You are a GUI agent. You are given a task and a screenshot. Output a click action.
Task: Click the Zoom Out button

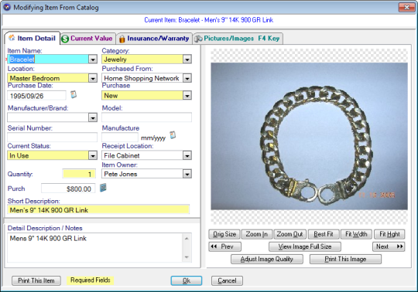click(290, 234)
